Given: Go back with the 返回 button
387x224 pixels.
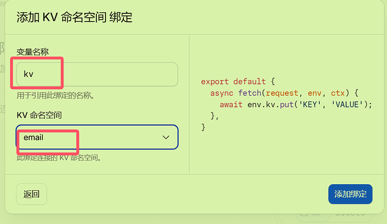Looking at the screenshot, I should point(31,194).
